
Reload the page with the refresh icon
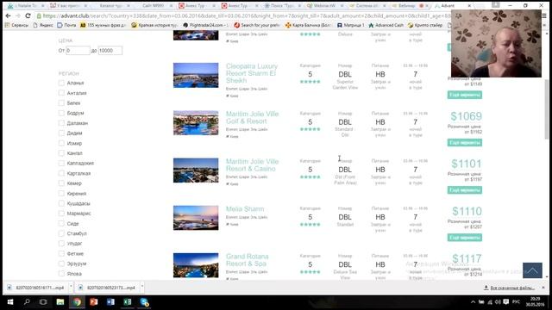point(28,15)
